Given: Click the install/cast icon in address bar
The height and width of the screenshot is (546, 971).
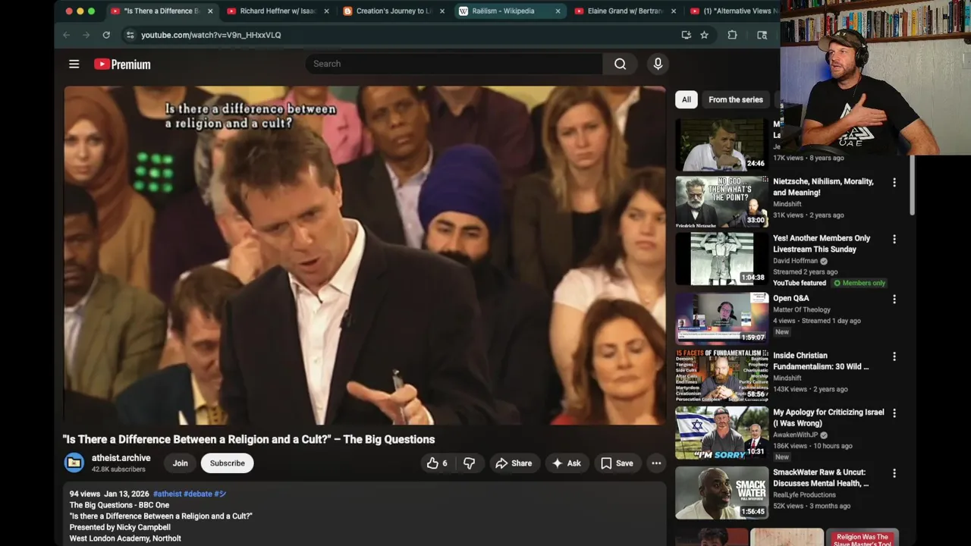Looking at the screenshot, I should coord(686,35).
